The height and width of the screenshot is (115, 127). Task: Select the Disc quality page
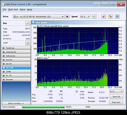(16, 68)
